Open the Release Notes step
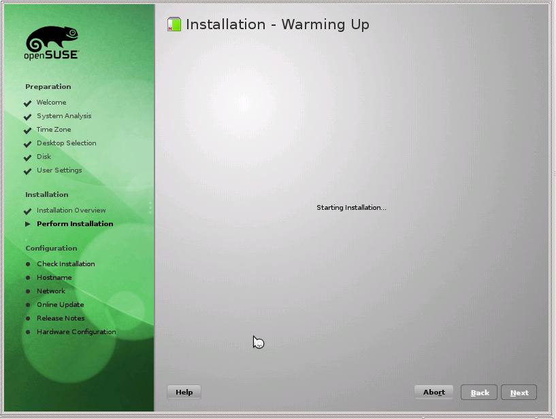 point(61,318)
